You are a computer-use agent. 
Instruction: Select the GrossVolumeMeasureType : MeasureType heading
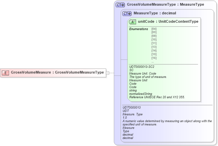coord(166,4)
